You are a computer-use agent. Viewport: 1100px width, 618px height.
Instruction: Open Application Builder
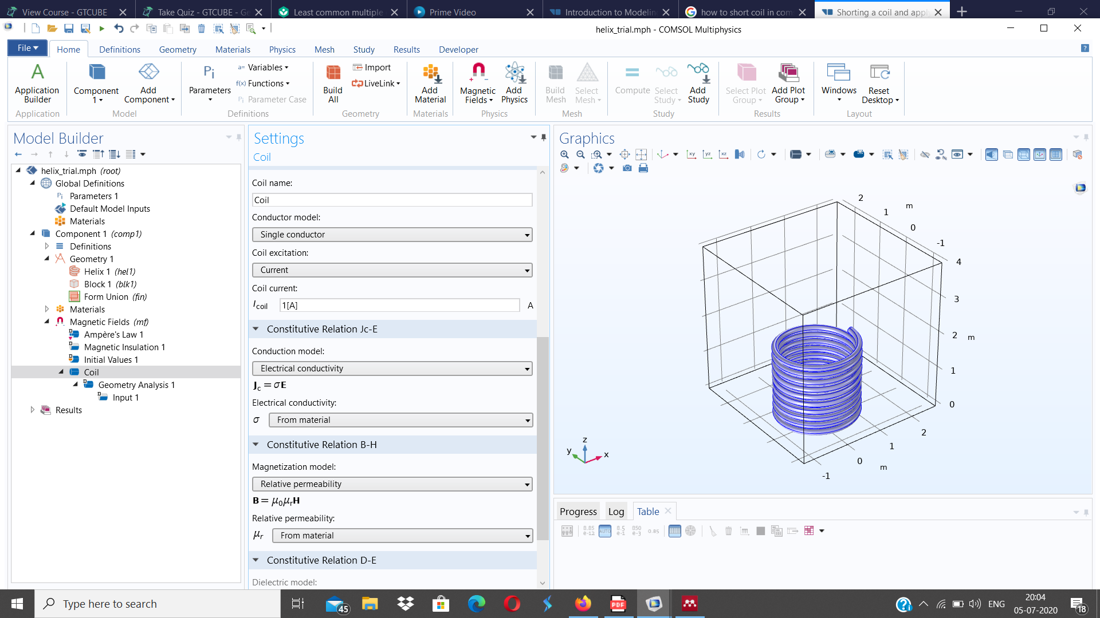click(x=37, y=83)
